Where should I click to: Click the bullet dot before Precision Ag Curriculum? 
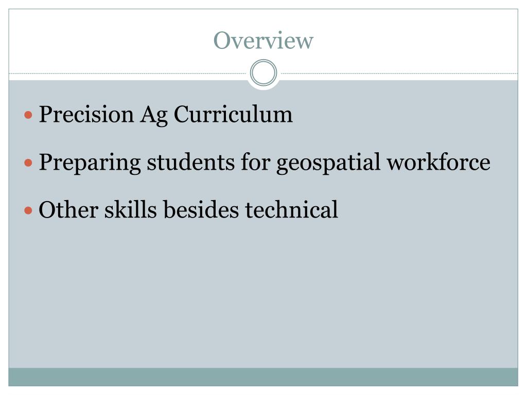click(x=29, y=115)
